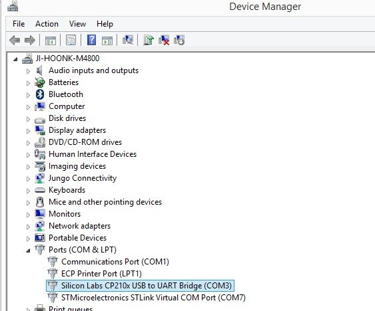375x311 pixels.
Task: Click the Forward arrow toolbar icon
Action: tap(30, 40)
